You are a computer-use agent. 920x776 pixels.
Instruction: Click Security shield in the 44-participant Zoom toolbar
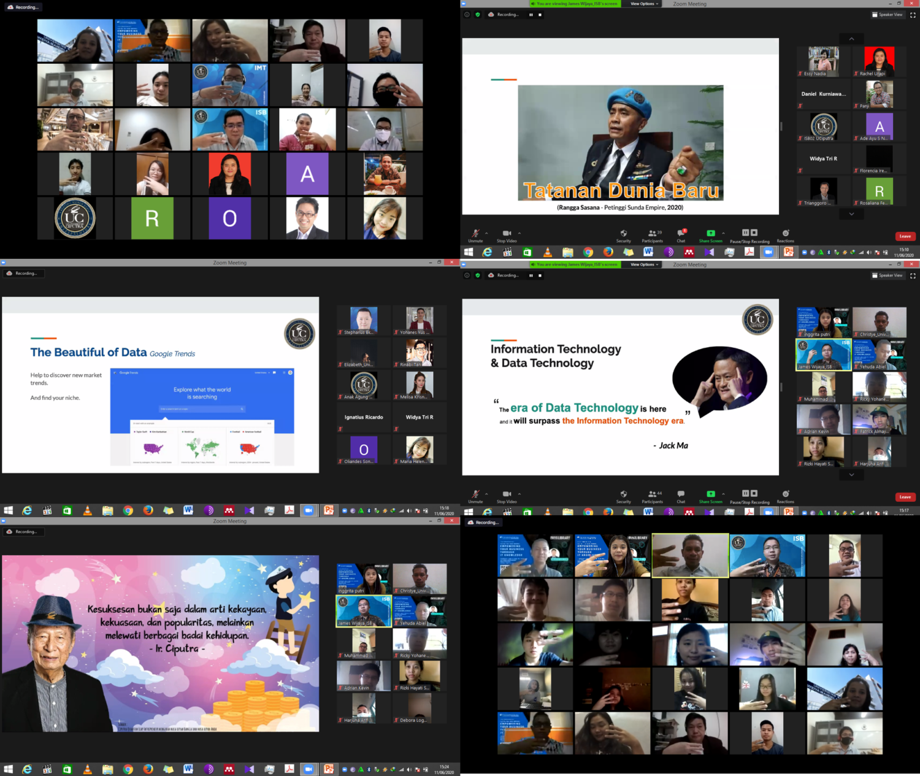623,494
